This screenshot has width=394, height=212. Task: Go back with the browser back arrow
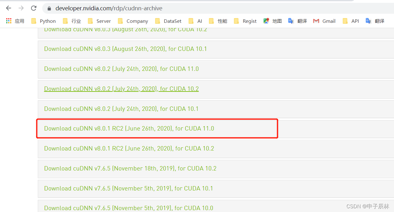tap(8, 8)
